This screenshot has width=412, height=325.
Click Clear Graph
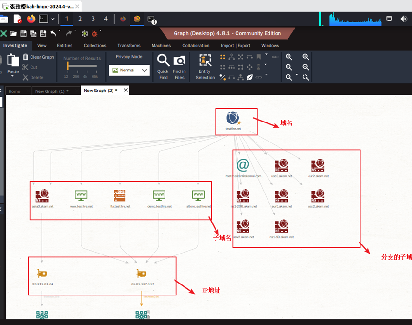(38, 57)
